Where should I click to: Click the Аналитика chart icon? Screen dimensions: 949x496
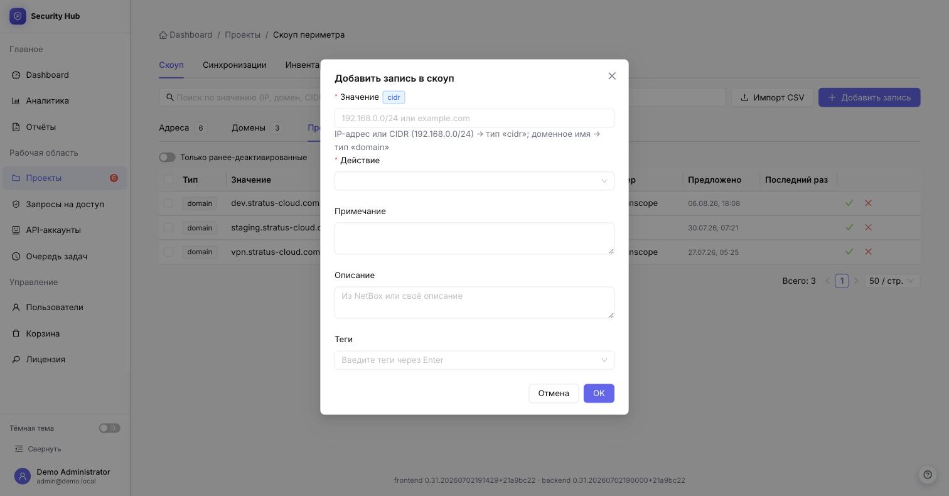click(x=16, y=100)
